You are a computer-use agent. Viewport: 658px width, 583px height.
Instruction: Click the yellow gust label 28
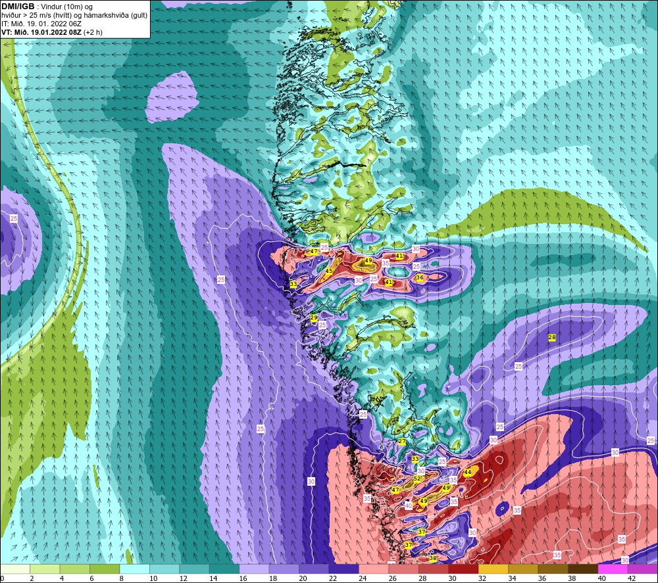coord(552,337)
